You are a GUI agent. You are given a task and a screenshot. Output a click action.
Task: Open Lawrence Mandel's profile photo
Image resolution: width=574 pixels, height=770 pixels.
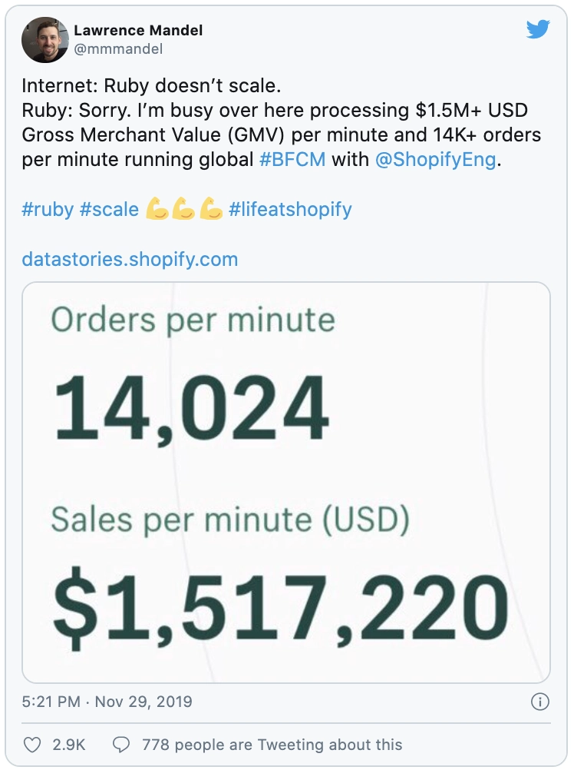45,40
